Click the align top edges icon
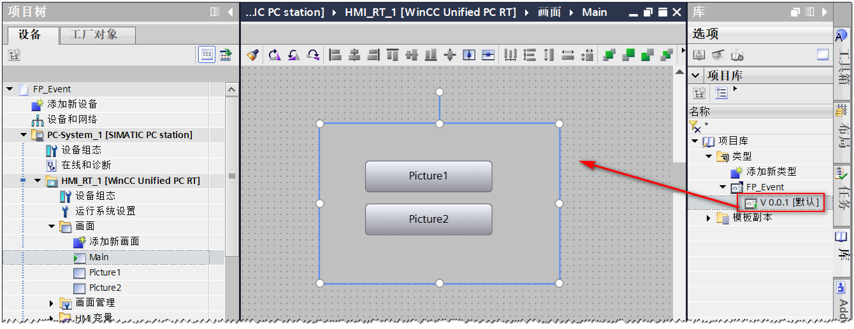The width and height of the screenshot is (854, 329). click(x=393, y=55)
